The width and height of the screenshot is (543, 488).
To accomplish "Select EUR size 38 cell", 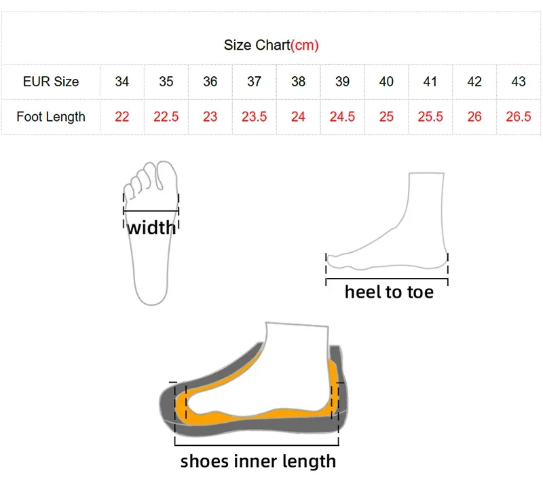I will (298, 82).
